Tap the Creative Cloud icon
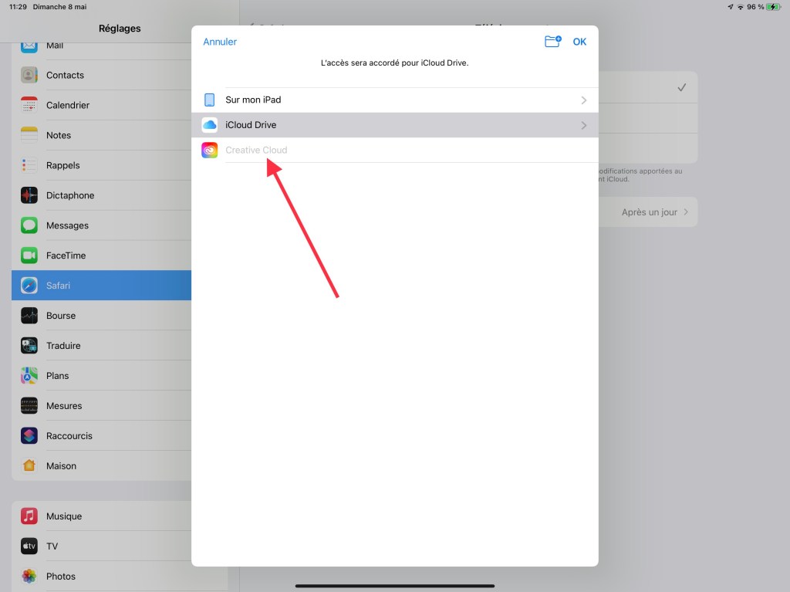This screenshot has width=790, height=592. click(209, 150)
